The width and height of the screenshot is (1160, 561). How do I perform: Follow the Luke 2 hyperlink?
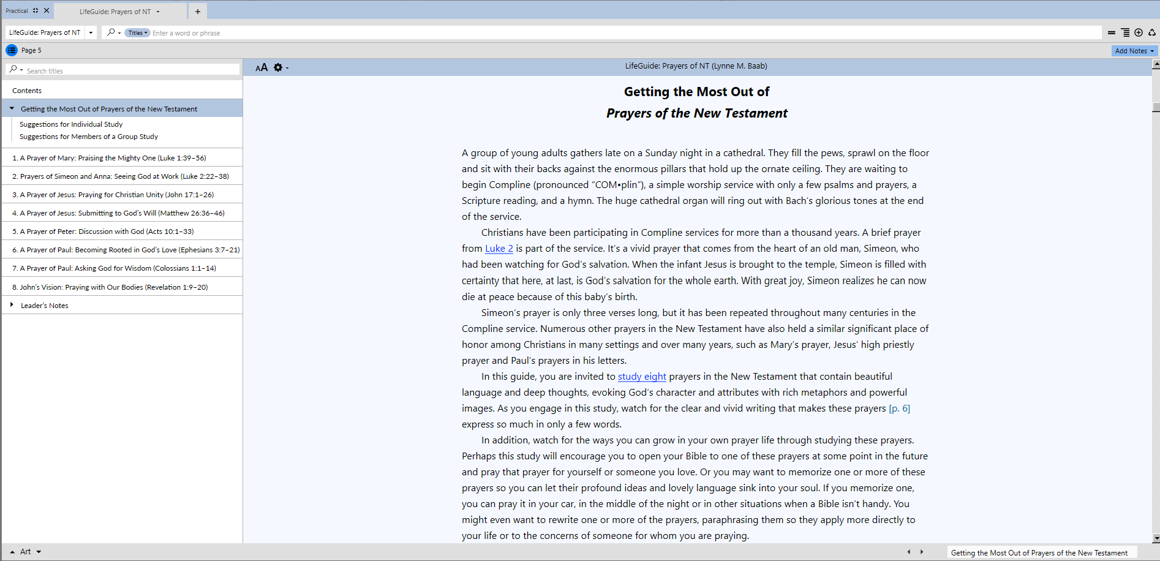499,249
